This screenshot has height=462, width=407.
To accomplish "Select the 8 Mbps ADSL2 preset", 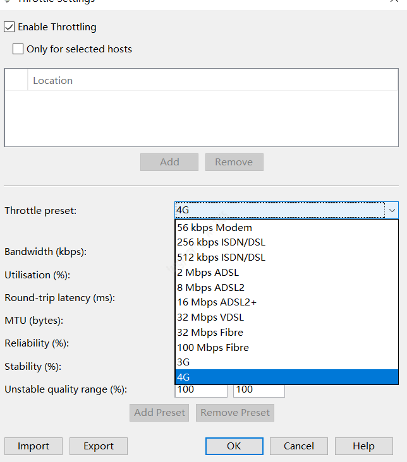I will click(286, 287).
